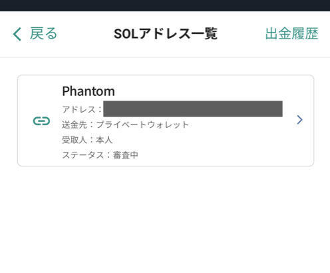Click the masked address gray bar
Screen dimensions: 330x273
(193, 109)
